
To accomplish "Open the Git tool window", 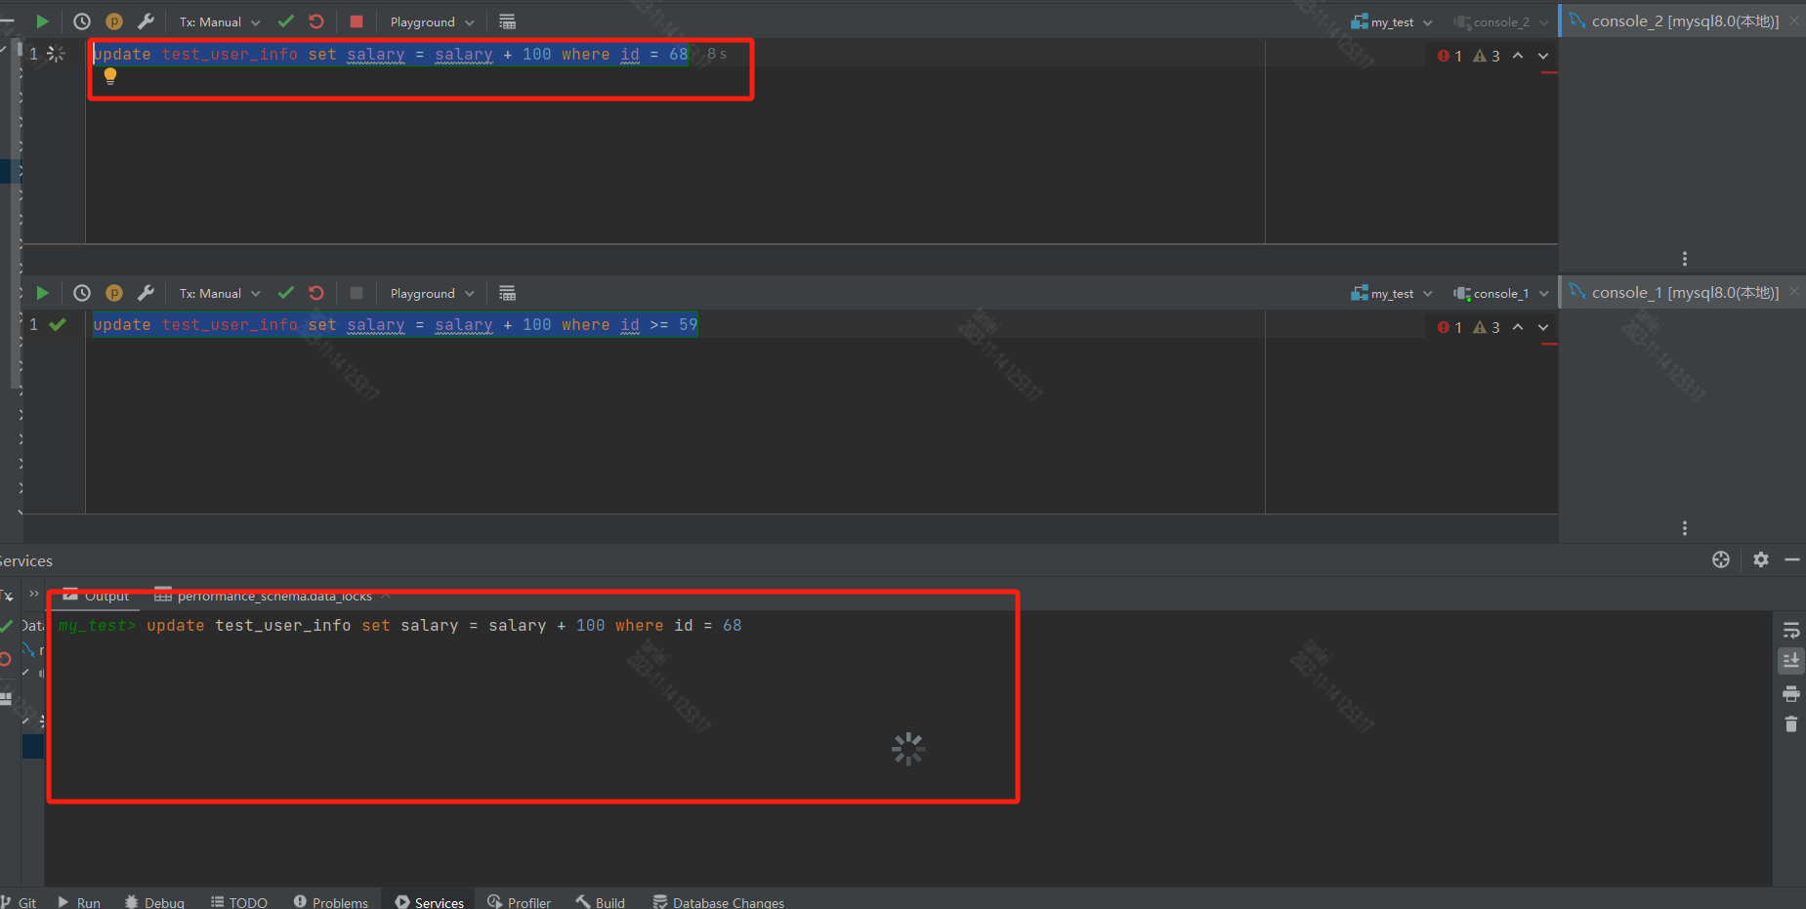I will 20,902.
